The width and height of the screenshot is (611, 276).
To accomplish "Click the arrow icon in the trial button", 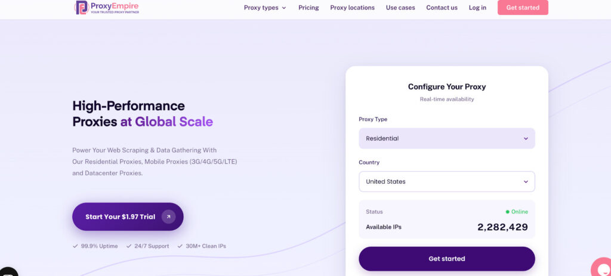I will [x=168, y=217].
